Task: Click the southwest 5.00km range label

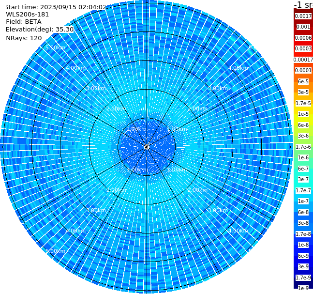Action: tap(55, 251)
